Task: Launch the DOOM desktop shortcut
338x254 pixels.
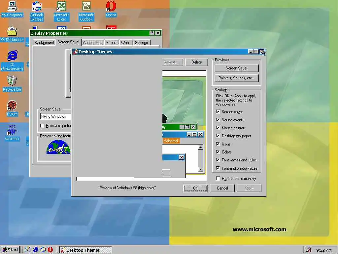Action: [x=12, y=108]
